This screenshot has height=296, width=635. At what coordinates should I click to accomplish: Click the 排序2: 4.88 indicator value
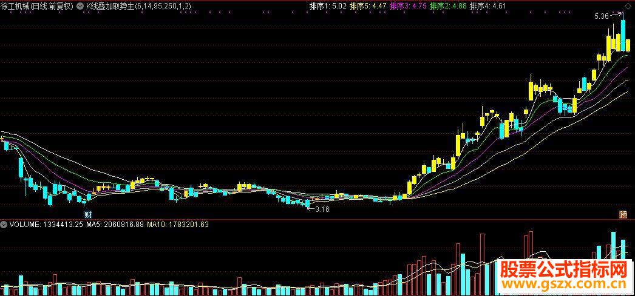point(448,6)
